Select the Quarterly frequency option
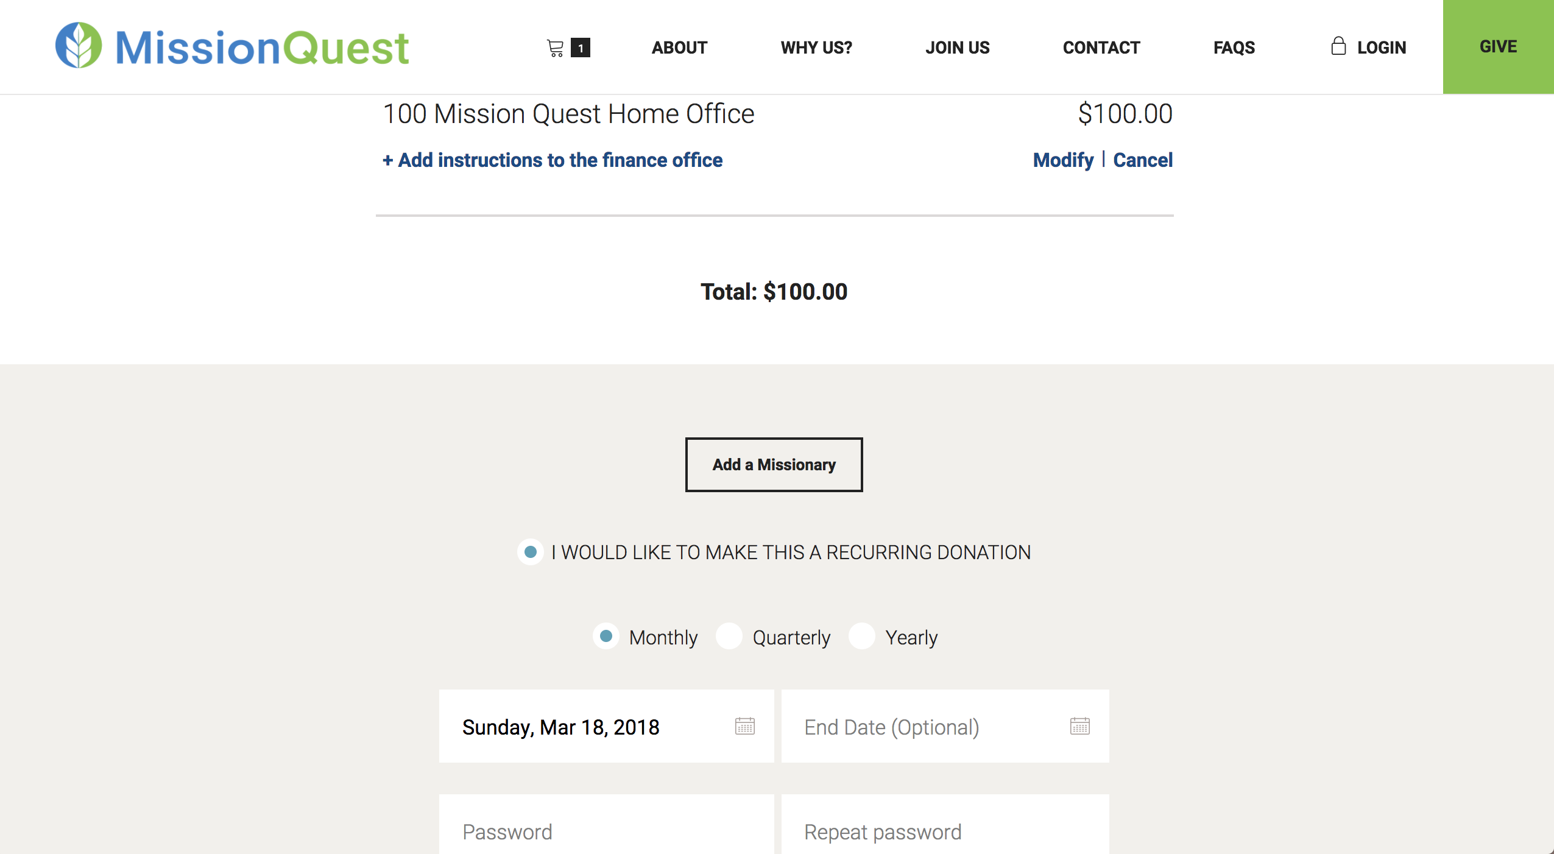Image resolution: width=1554 pixels, height=854 pixels. pyautogui.click(x=729, y=637)
